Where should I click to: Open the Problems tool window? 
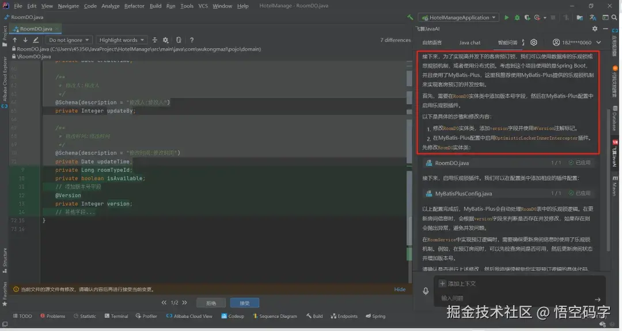coord(53,316)
